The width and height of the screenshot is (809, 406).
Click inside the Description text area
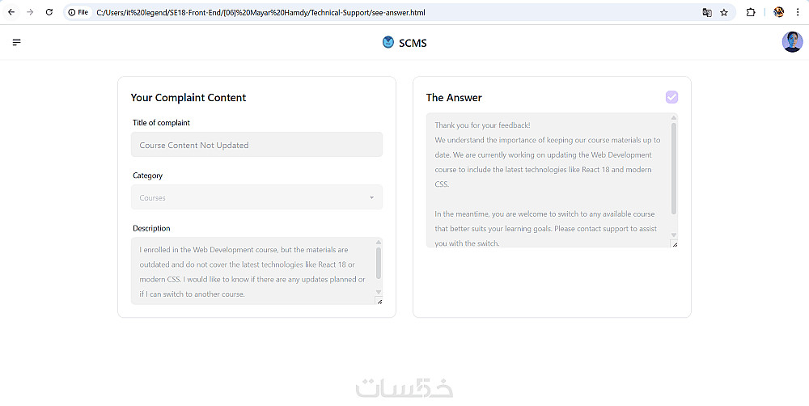pyautogui.click(x=251, y=271)
